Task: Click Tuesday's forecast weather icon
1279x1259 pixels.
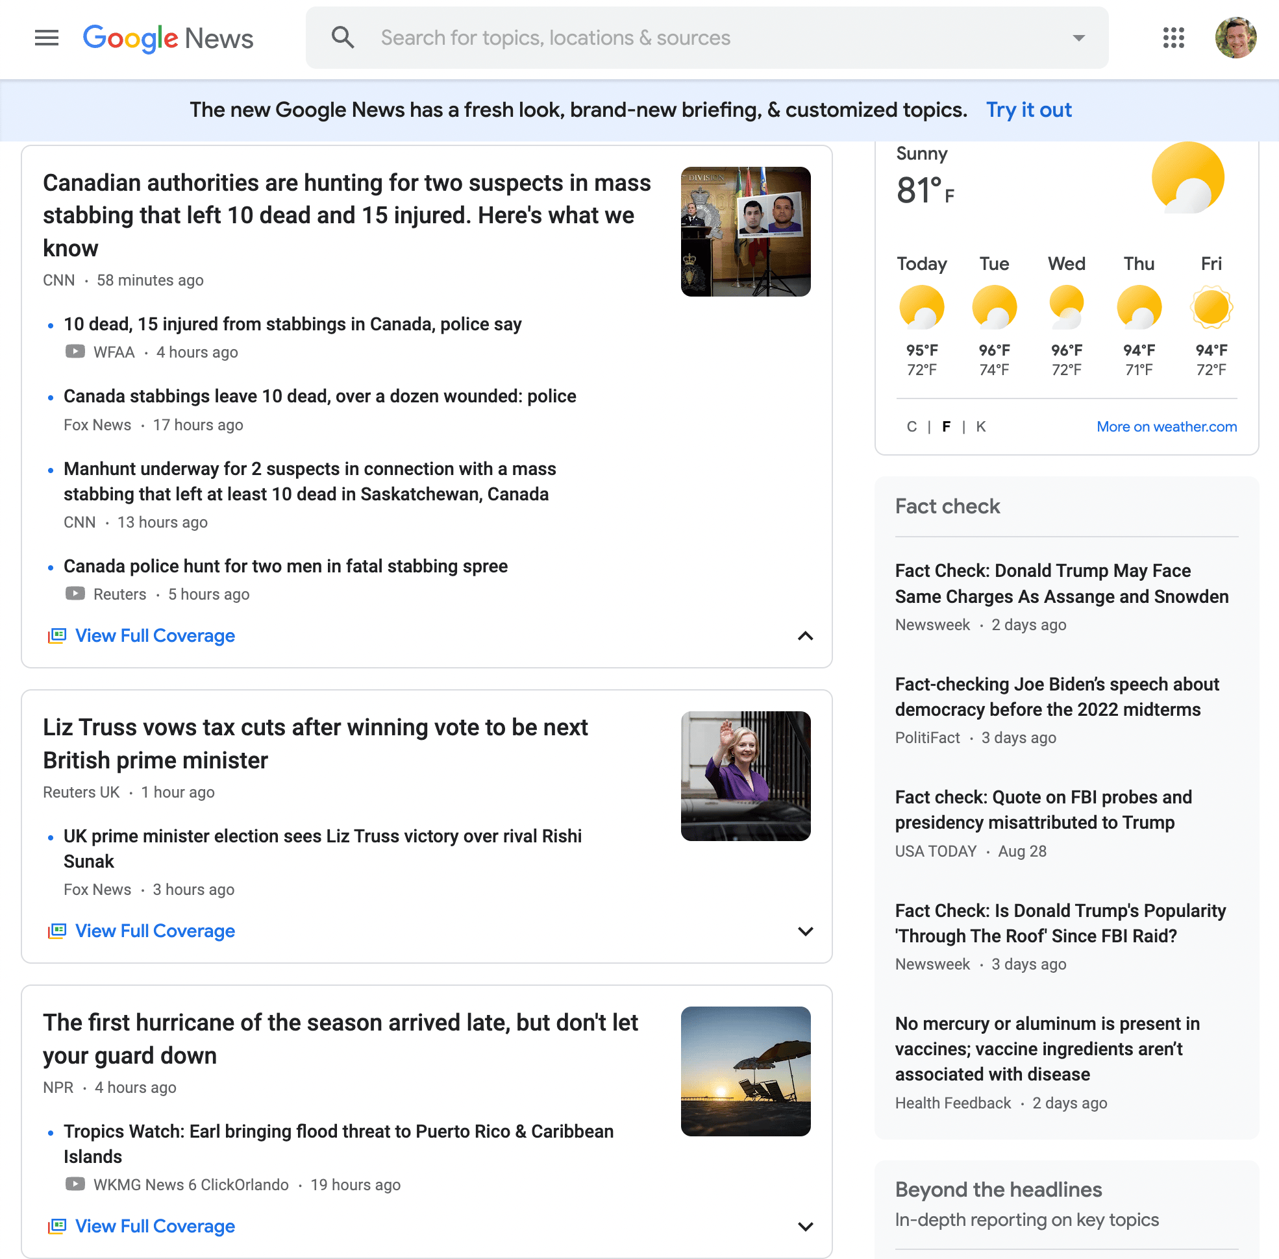Action: [994, 307]
